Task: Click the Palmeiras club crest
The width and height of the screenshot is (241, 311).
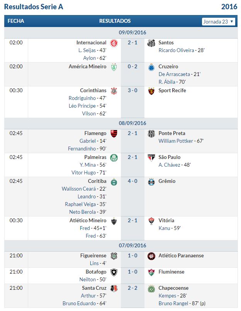Action: (x=114, y=158)
